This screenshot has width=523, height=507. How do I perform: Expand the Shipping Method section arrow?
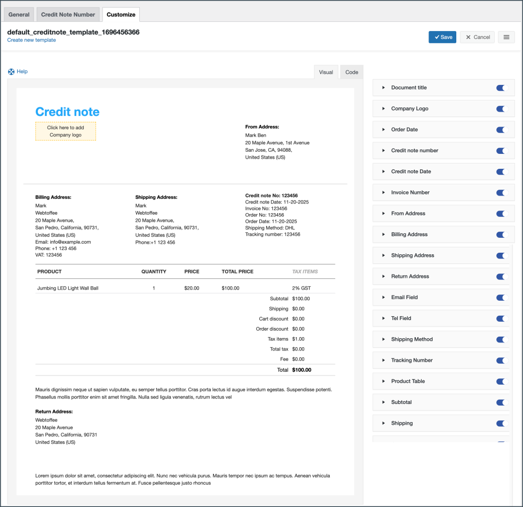pos(384,339)
